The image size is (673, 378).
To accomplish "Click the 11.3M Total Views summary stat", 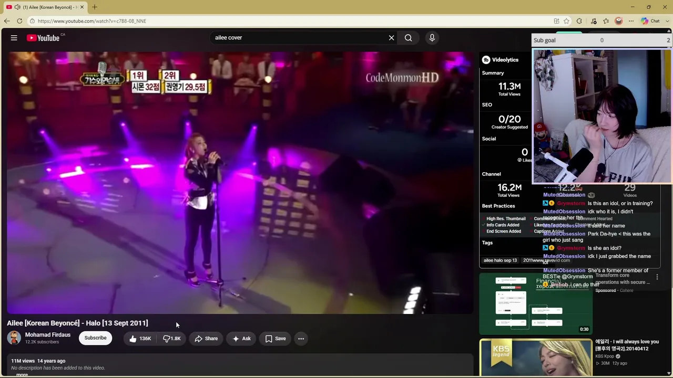I will click(x=509, y=89).
